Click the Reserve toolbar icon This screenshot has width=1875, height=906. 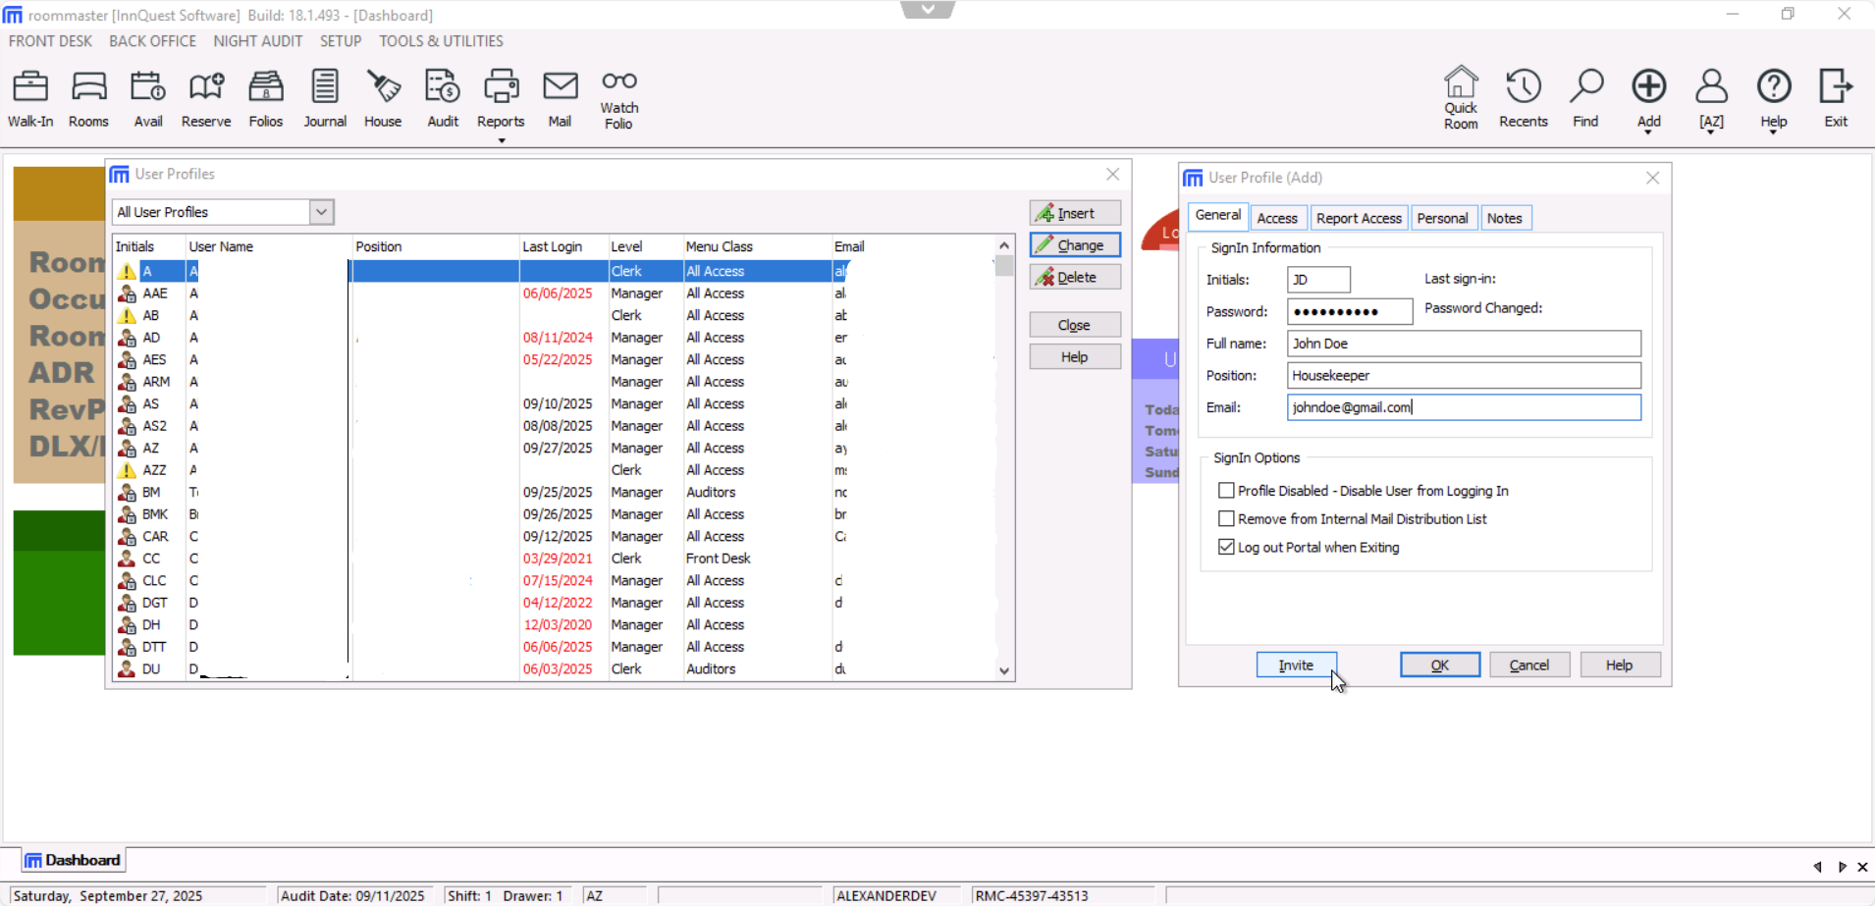tap(205, 97)
